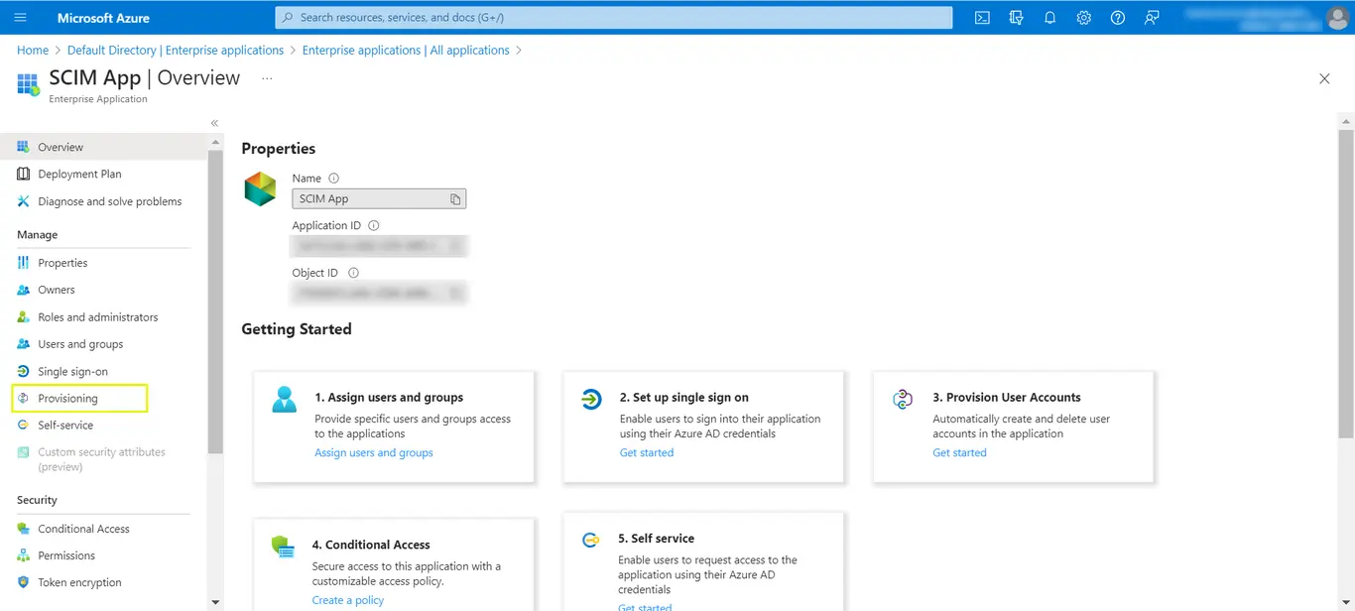Image resolution: width=1355 pixels, height=611 pixels.
Task: Open the Azure portal hamburger menu
Action: click(x=21, y=18)
